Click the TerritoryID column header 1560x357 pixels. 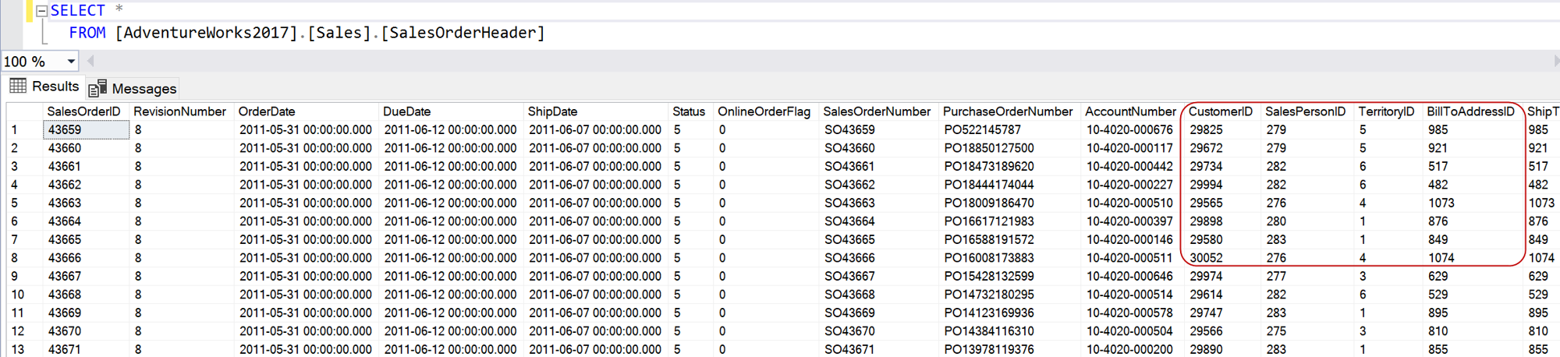pyautogui.click(x=1386, y=111)
